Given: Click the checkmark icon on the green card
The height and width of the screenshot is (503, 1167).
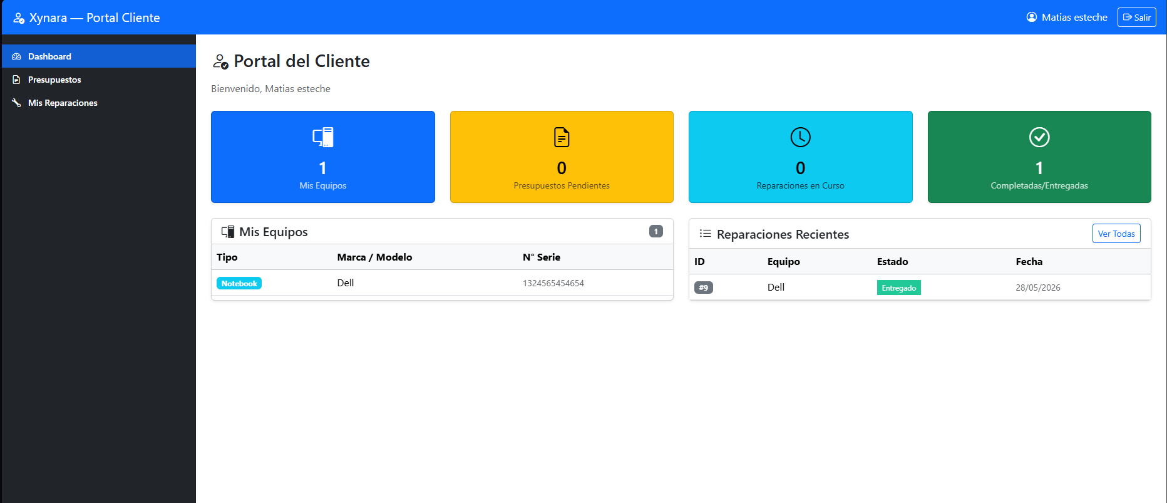Looking at the screenshot, I should tap(1039, 137).
